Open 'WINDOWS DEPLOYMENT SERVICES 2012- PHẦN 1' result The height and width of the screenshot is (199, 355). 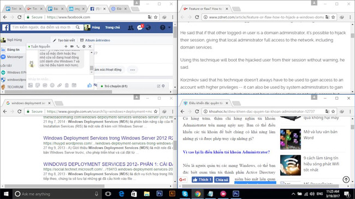[108, 164]
